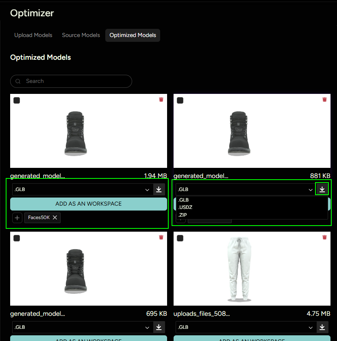Download the 695 KB model
The width and height of the screenshot is (337, 341).
(159, 327)
